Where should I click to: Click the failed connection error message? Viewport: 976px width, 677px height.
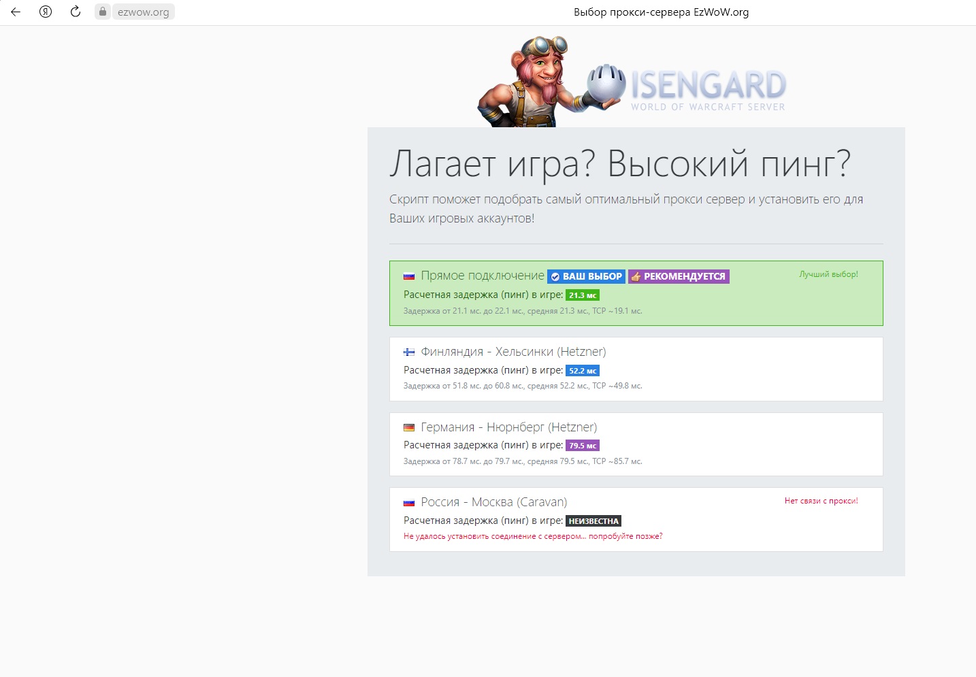[x=533, y=536]
